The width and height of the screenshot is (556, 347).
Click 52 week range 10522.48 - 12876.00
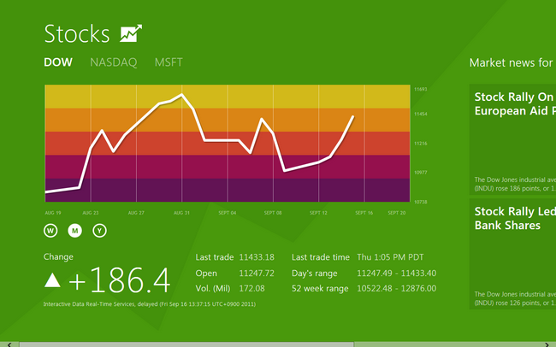pyautogui.click(x=396, y=289)
